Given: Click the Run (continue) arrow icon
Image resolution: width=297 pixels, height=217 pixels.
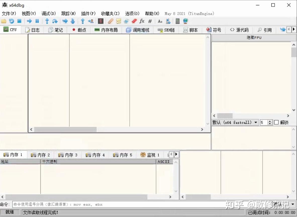Looking at the screenshot, I should coord(30,21).
